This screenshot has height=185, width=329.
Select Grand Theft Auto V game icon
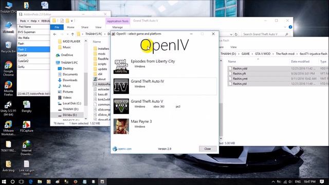pyautogui.click(x=121, y=106)
